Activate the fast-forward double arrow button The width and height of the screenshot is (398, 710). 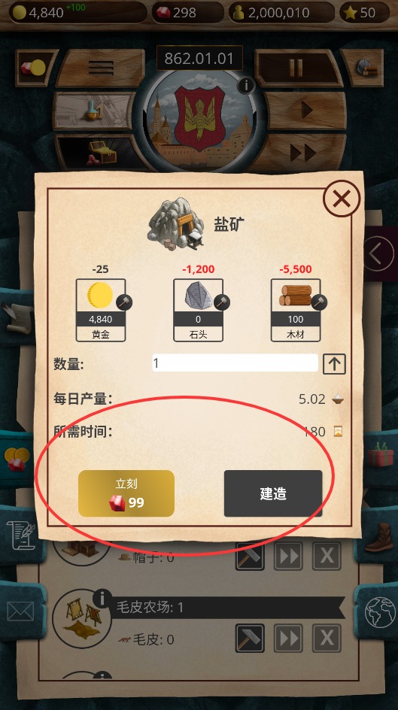pos(302,153)
